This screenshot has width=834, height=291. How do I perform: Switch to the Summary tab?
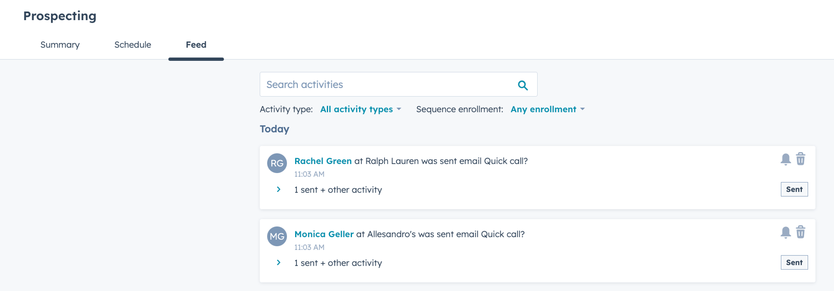[60, 45]
